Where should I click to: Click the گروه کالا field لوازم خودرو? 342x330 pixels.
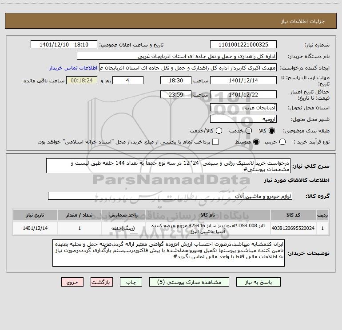click(x=170, y=196)
